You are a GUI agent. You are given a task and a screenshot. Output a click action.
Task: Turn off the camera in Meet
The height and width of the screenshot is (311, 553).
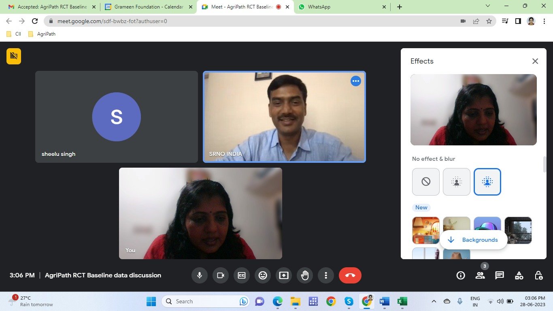click(x=221, y=275)
